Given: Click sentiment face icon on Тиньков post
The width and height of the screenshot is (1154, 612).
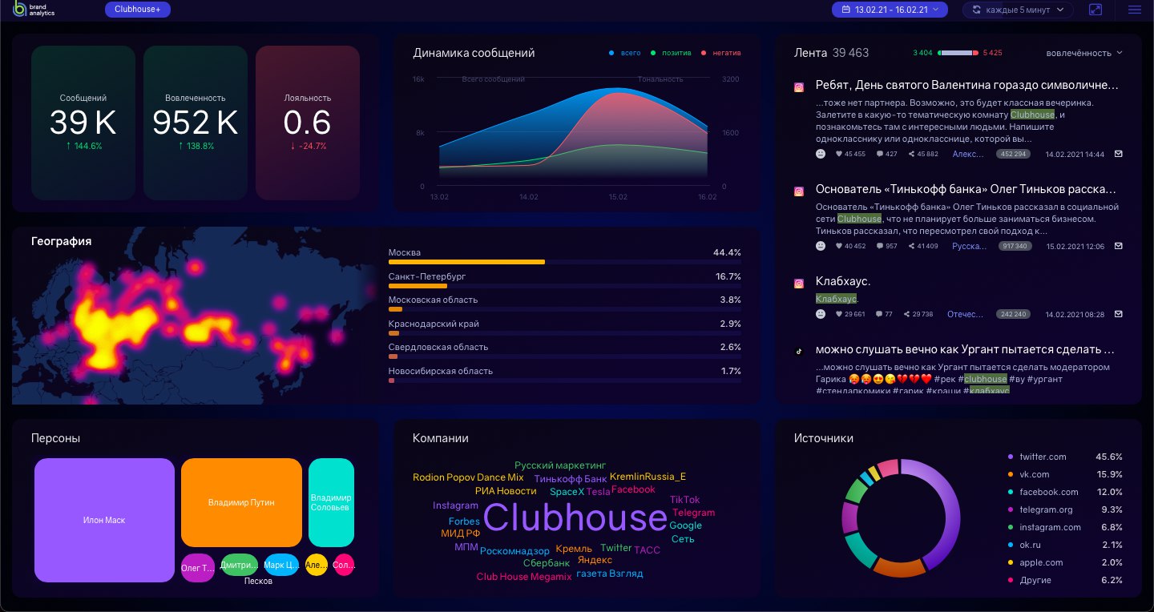Looking at the screenshot, I should (821, 246).
